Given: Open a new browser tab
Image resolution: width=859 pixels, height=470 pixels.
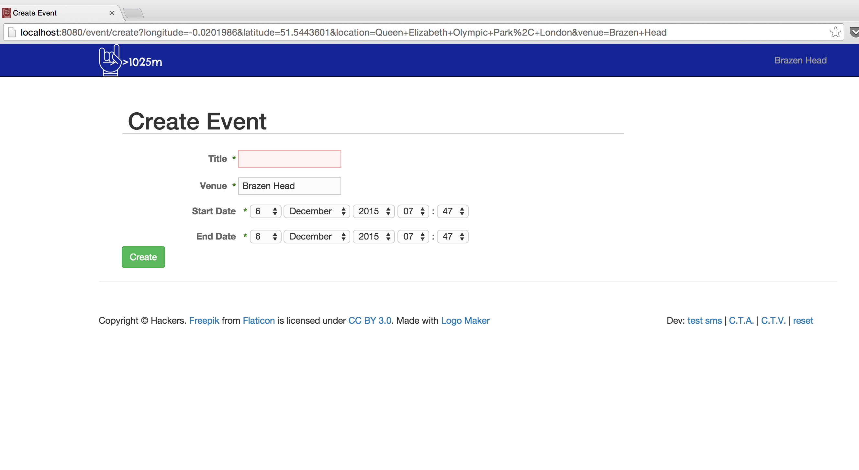Looking at the screenshot, I should 134,13.
